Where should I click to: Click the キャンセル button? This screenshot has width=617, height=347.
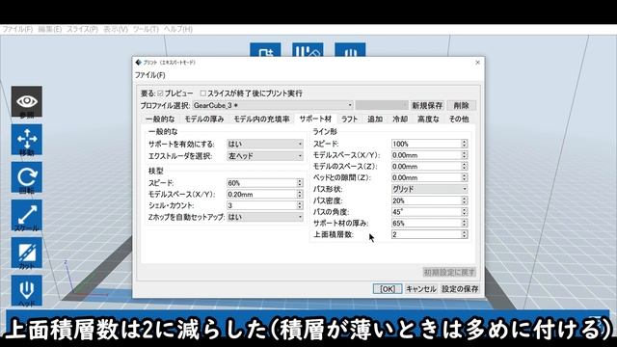421,289
